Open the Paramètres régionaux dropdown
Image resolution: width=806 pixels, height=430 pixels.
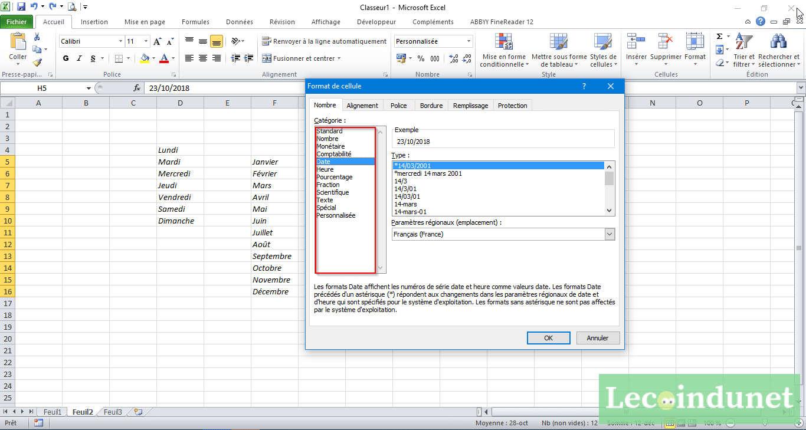tap(609, 234)
